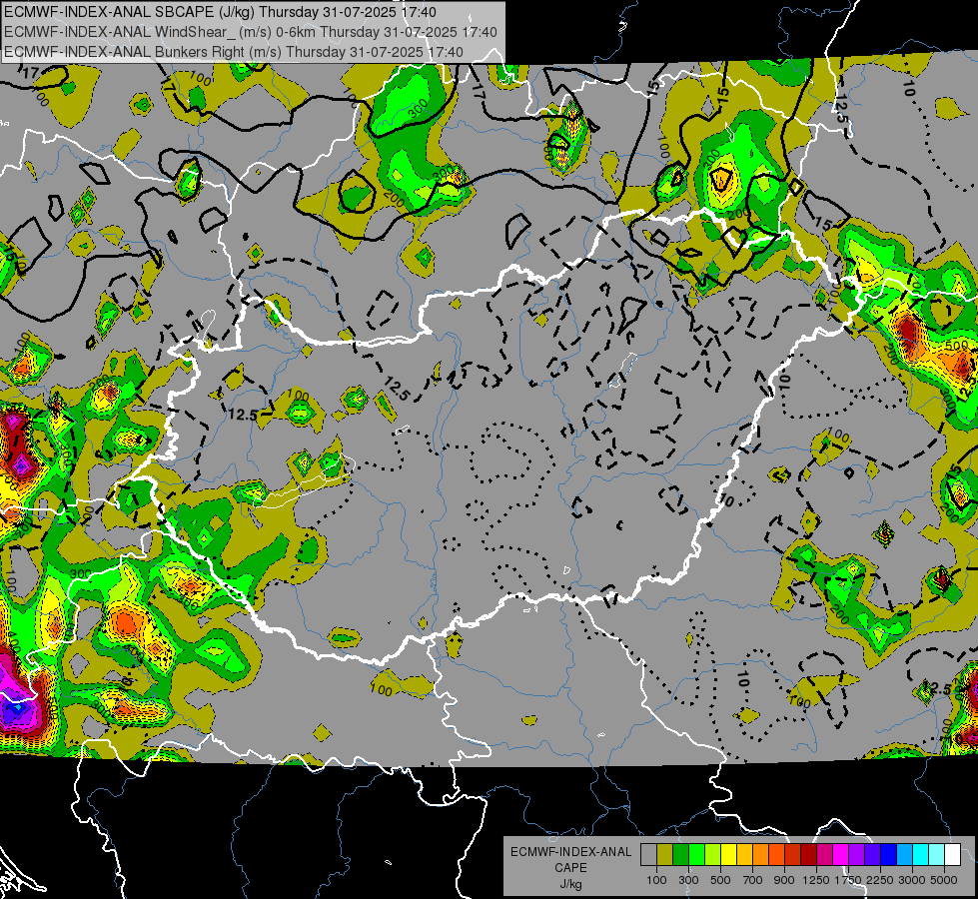The image size is (978, 899).
Task: Select the red-orange swatch before 900
Action: [776, 855]
